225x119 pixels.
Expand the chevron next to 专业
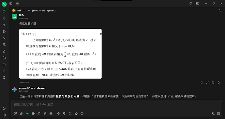point(24,11)
